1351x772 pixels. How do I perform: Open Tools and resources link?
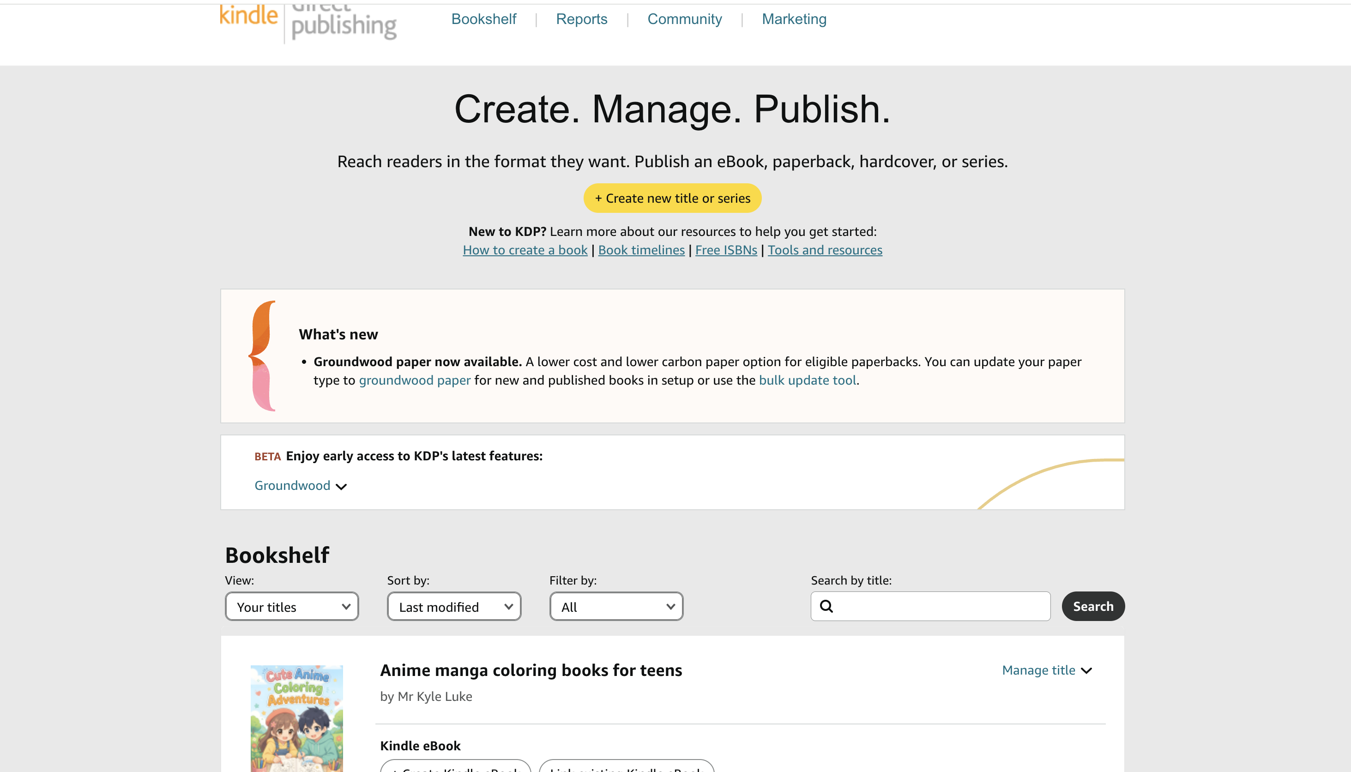tap(825, 250)
